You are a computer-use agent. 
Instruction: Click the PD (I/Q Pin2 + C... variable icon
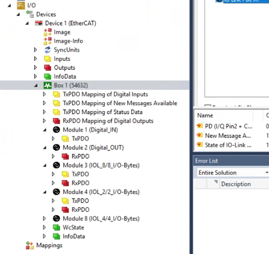pyautogui.click(x=200, y=126)
